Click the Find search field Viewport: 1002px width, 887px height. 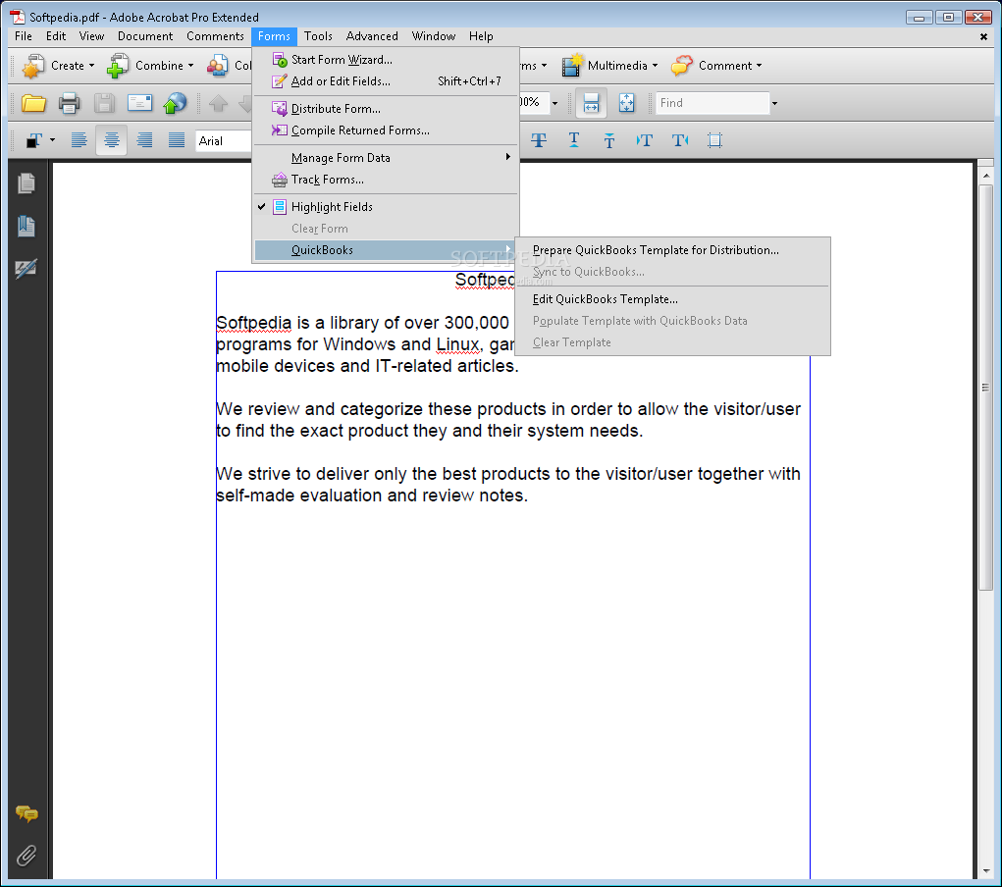click(x=712, y=103)
